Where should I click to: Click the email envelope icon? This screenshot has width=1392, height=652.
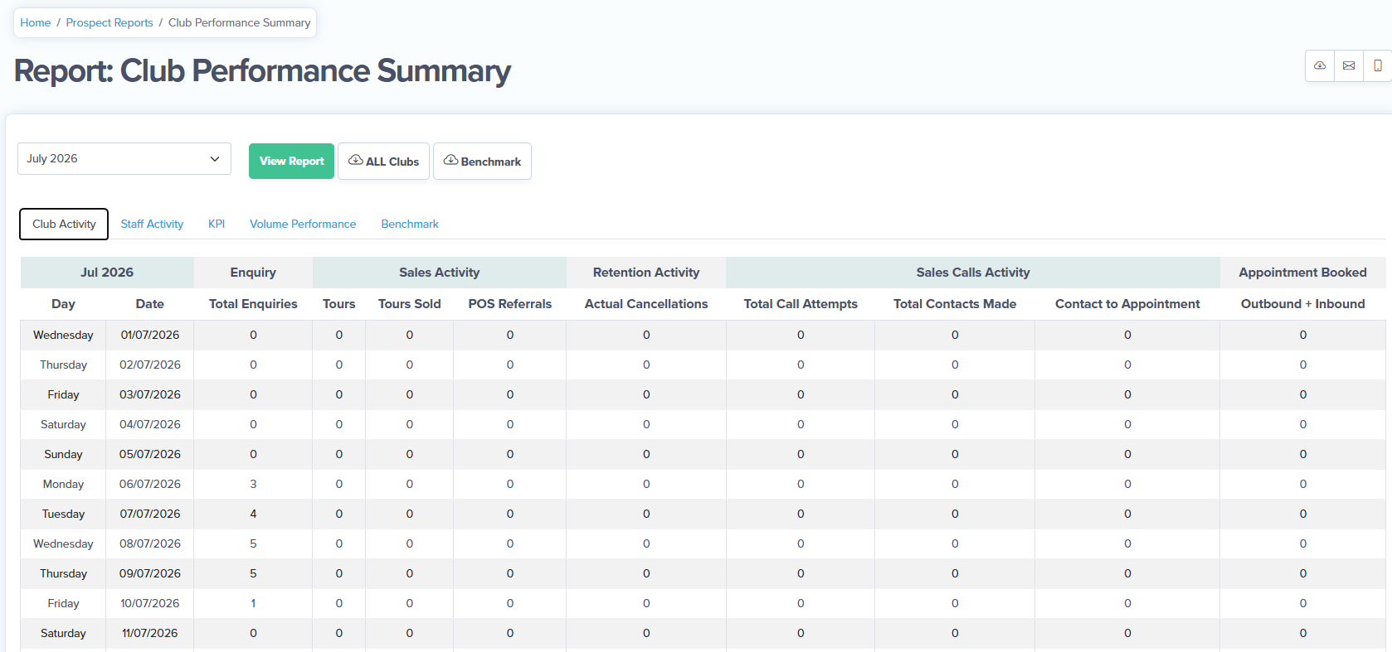click(x=1349, y=65)
